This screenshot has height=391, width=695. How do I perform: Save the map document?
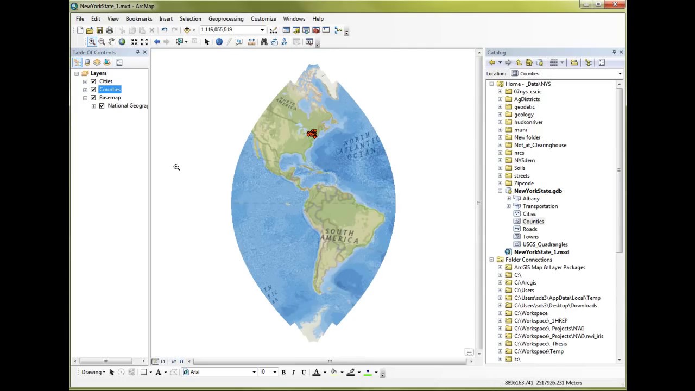[99, 30]
